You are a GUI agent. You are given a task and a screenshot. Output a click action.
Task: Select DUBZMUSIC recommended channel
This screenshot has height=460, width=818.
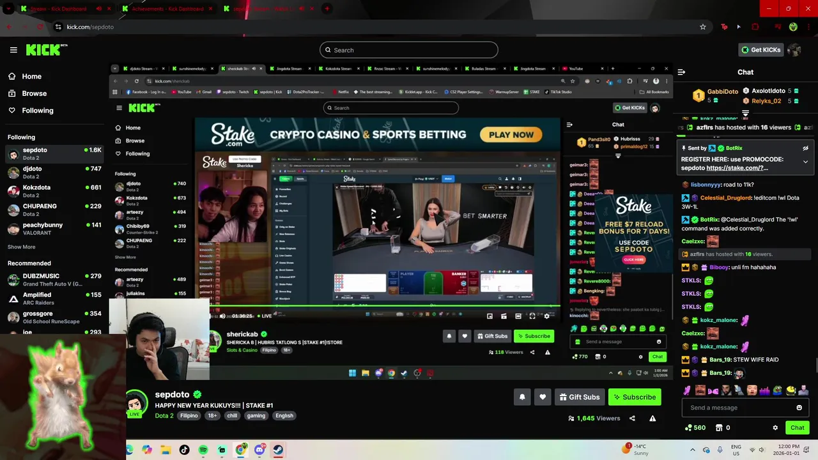click(x=54, y=280)
